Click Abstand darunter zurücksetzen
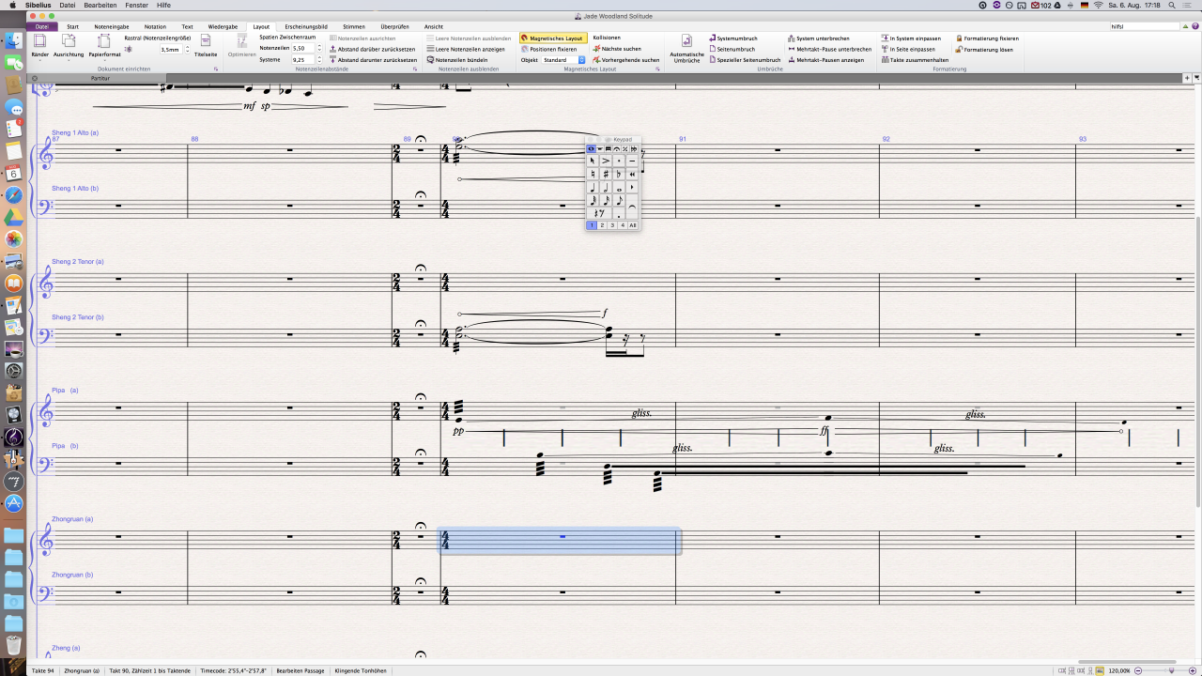This screenshot has width=1202, height=676. [x=373, y=59]
